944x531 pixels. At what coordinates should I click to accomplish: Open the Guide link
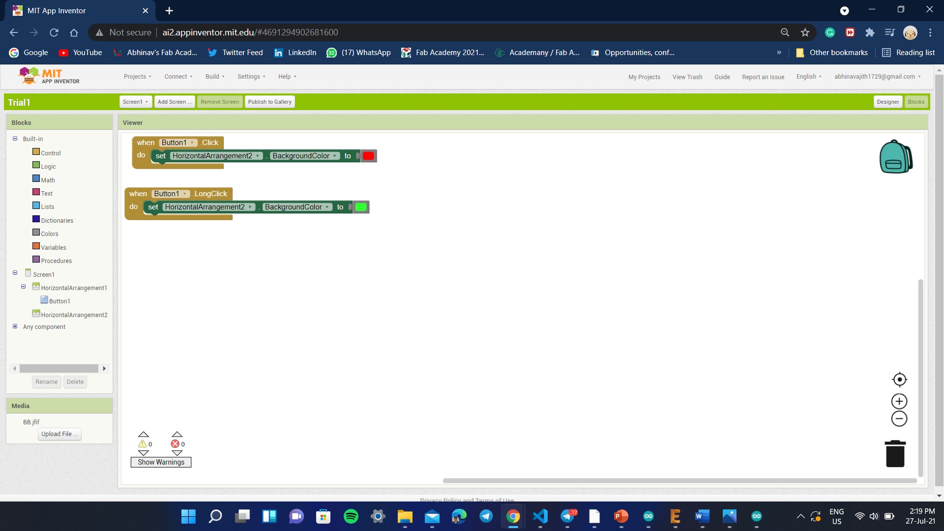[x=722, y=77]
